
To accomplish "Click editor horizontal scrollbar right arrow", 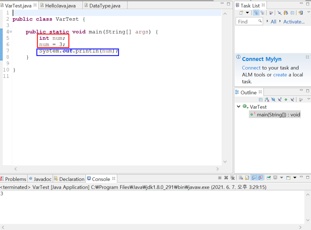I will tap(218, 169).
